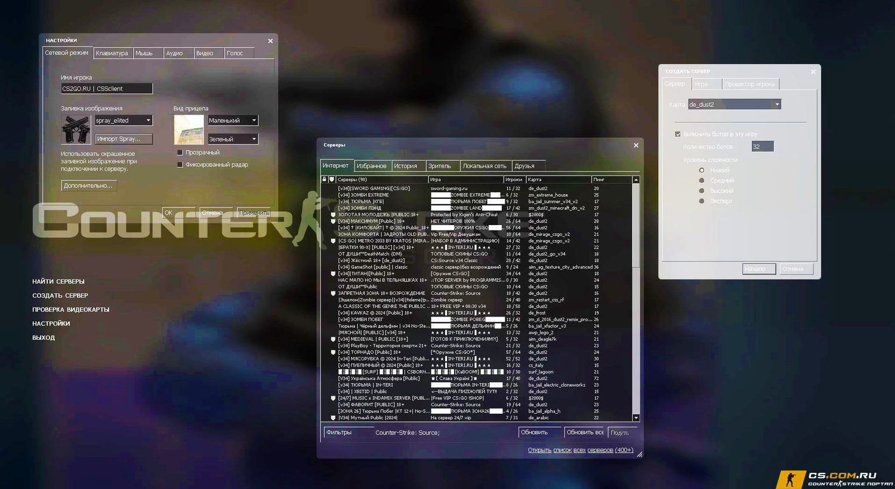
Task: Toggle the include bots checkbox in Создать сервер
Action: [x=678, y=134]
